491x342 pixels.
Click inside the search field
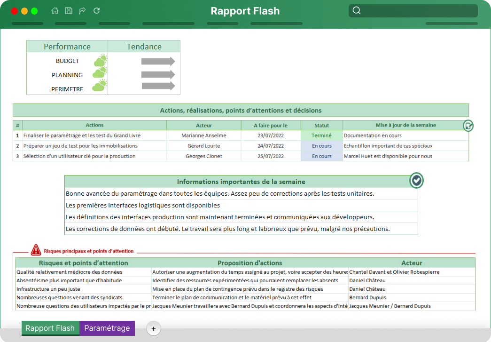pyautogui.click(x=413, y=11)
